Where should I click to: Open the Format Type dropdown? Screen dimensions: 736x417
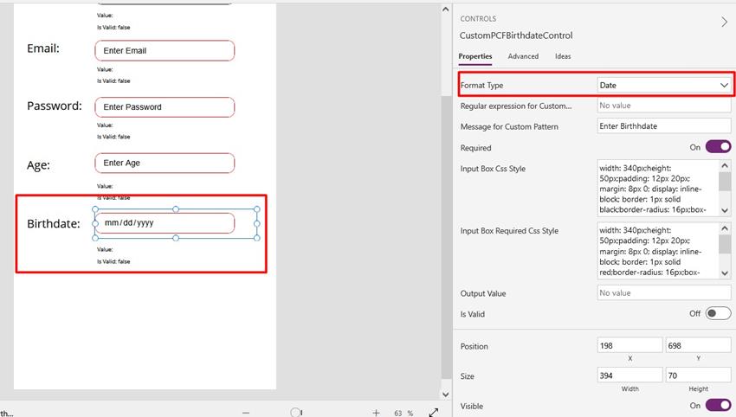coord(664,86)
